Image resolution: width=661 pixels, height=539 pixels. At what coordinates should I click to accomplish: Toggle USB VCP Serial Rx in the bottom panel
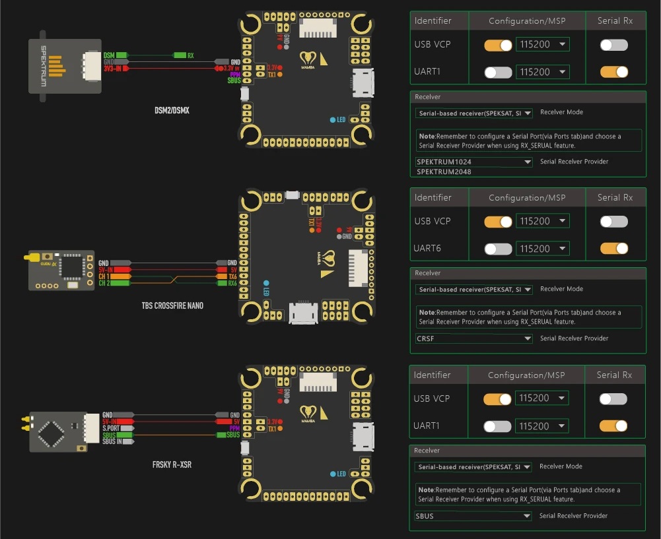(x=613, y=398)
